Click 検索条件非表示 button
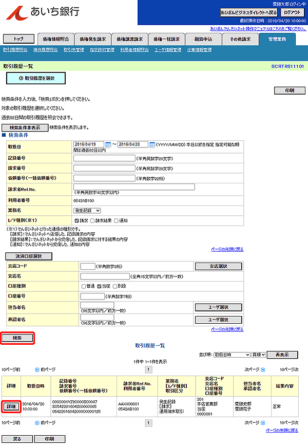The image size is (308, 447). (x=25, y=127)
